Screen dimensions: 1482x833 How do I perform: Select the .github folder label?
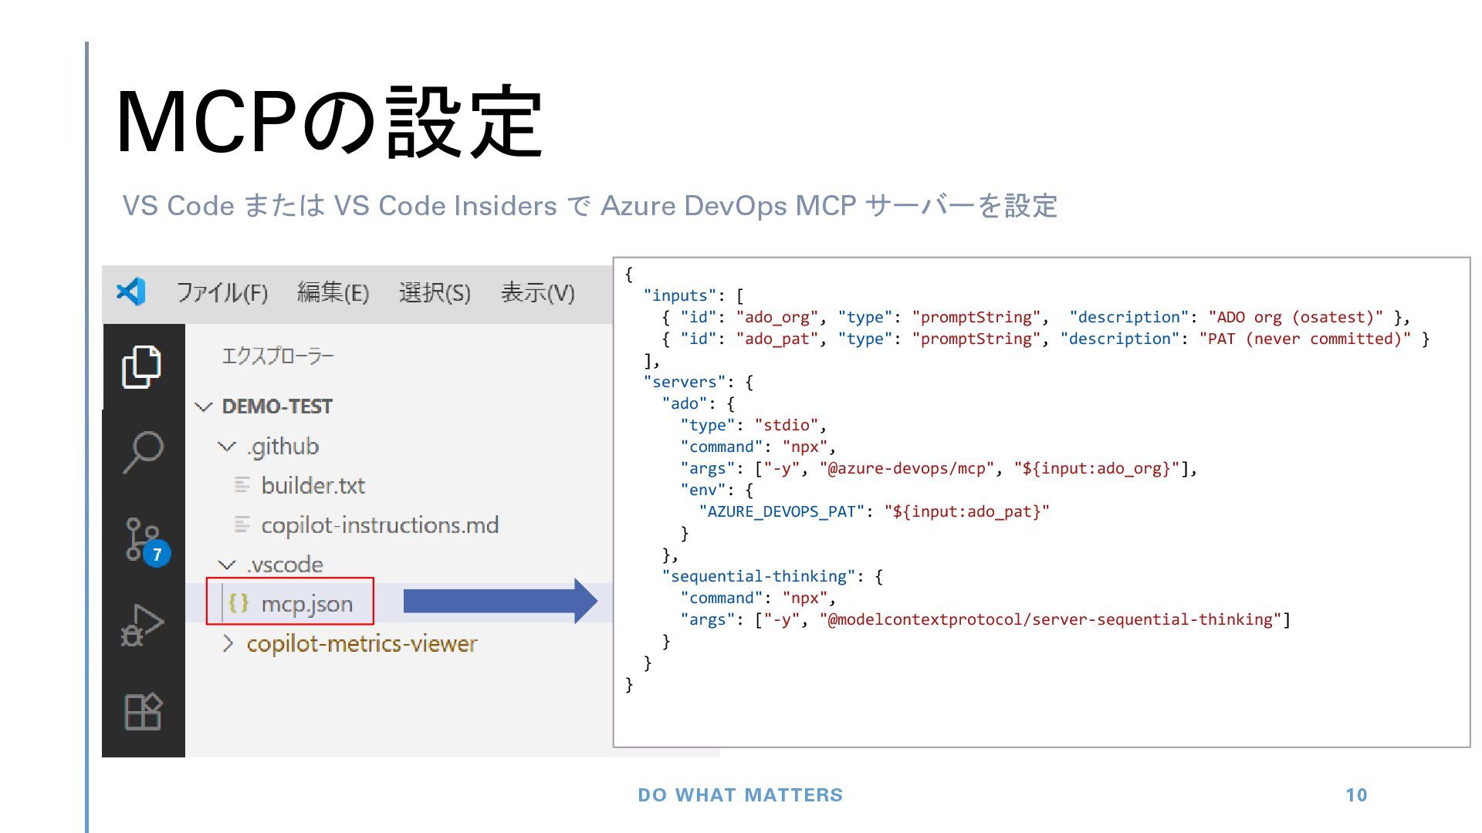pyautogui.click(x=283, y=446)
